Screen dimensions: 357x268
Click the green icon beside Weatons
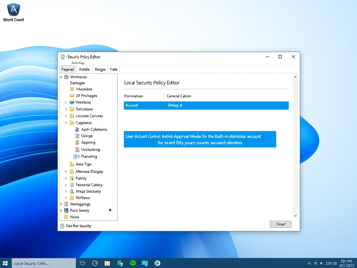coord(72,102)
